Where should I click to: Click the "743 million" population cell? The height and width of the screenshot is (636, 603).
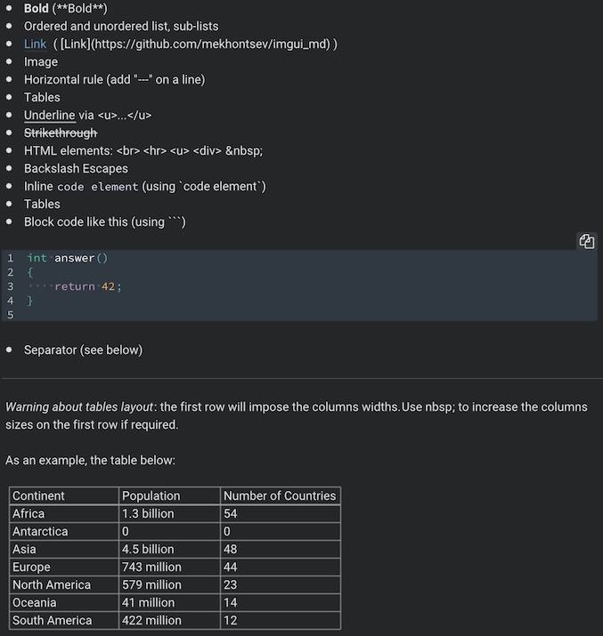point(151,567)
